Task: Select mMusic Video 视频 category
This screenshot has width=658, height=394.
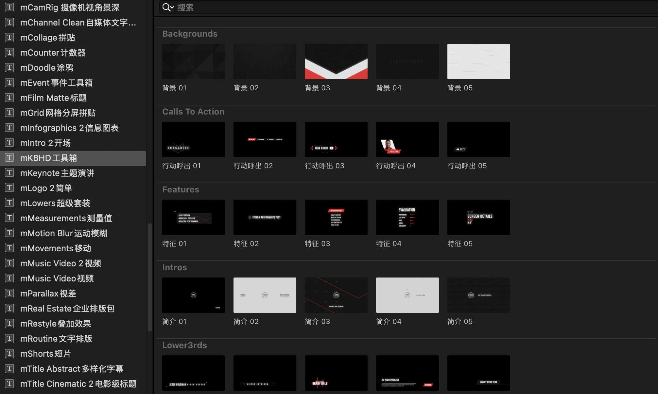Action: [x=73, y=278]
